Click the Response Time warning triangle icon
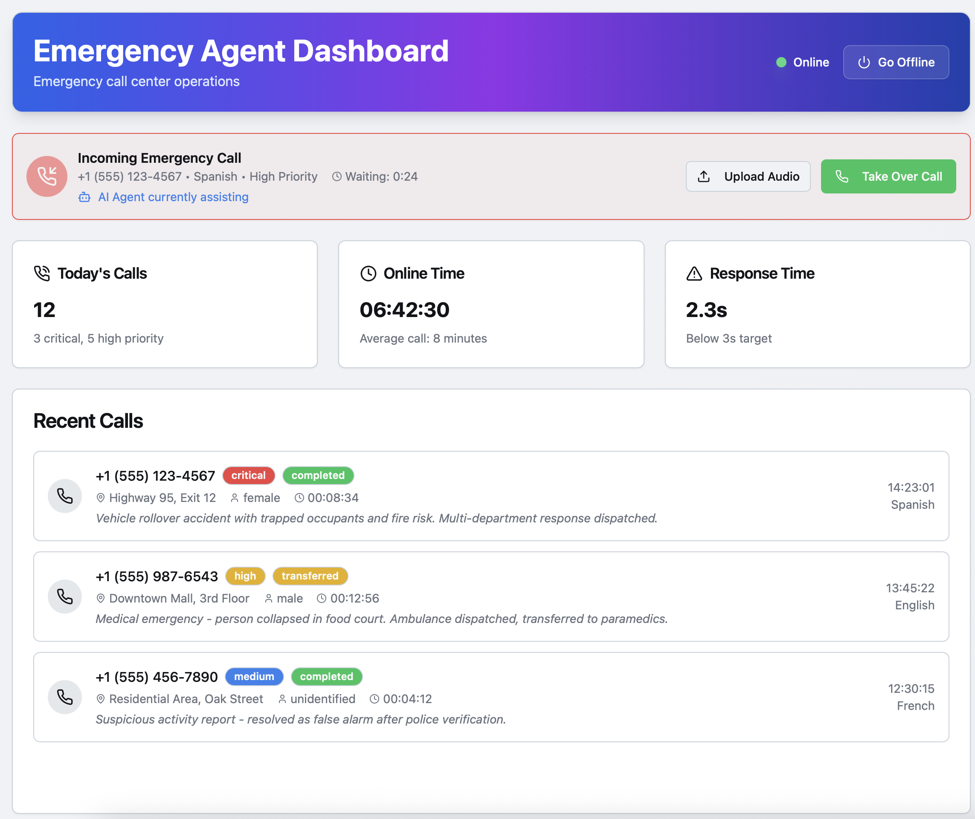This screenshot has height=819, width=975. pos(694,274)
